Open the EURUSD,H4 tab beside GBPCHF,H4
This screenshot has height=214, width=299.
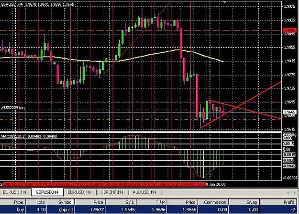pos(79,192)
